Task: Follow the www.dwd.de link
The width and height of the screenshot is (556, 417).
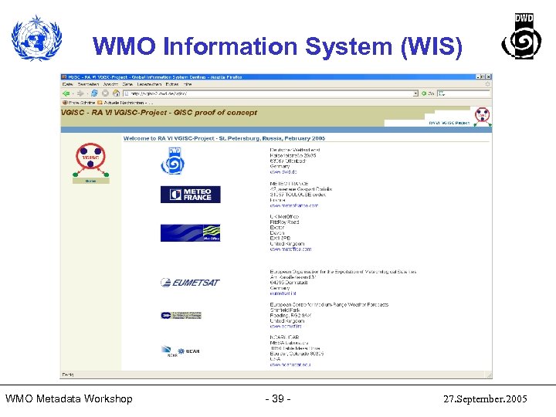Action: pos(283,171)
